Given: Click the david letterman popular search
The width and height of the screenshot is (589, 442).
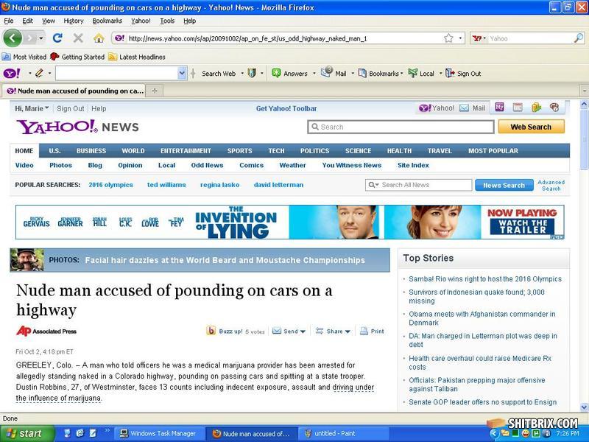Looking at the screenshot, I should click(278, 185).
